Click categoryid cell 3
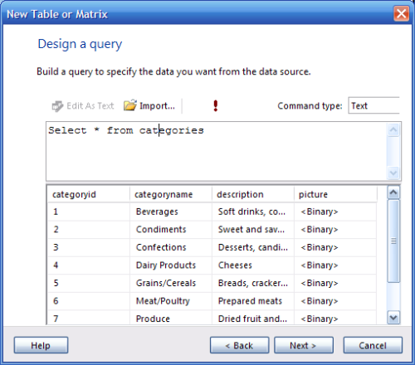Viewport: 415px width, 365px height. coord(89,247)
